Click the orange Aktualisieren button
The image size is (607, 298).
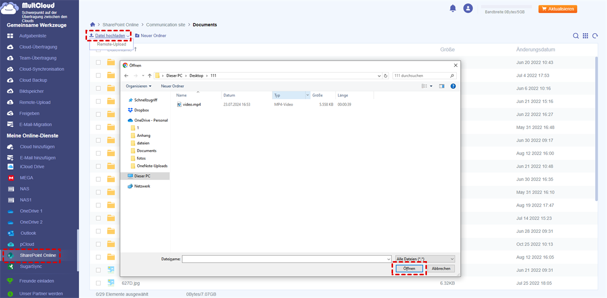click(x=558, y=9)
